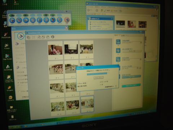Click the info icon in ScanGear toolbar
The width and height of the screenshot is (173, 130).
pyautogui.click(x=53, y=37)
